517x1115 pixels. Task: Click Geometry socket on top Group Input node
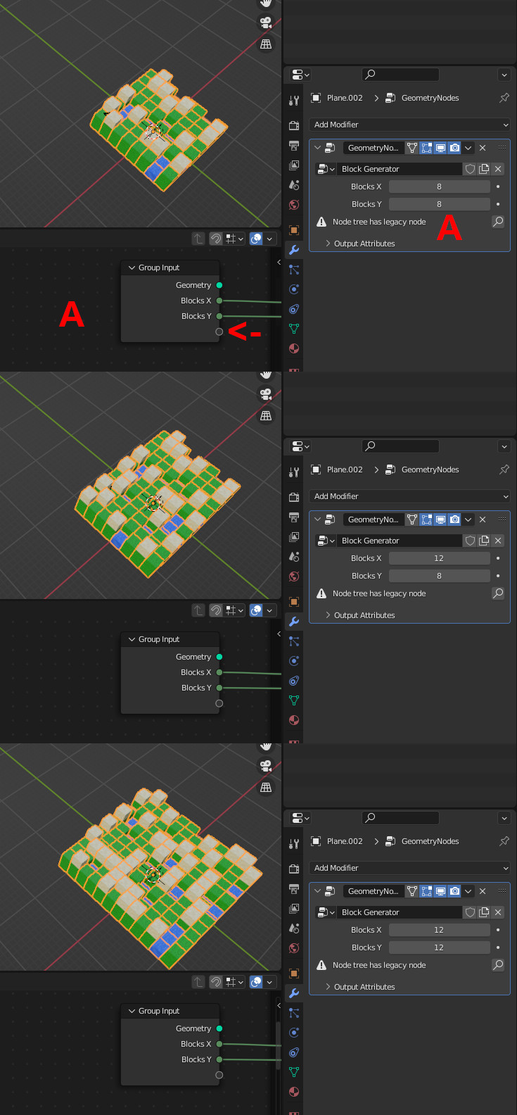(x=219, y=285)
